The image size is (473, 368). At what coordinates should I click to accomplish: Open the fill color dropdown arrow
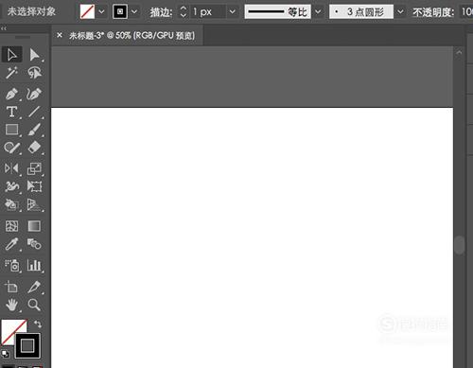click(x=101, y=12)
